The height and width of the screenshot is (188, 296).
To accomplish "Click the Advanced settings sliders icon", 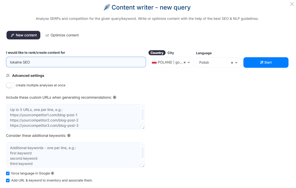I will tap(8, 76).
